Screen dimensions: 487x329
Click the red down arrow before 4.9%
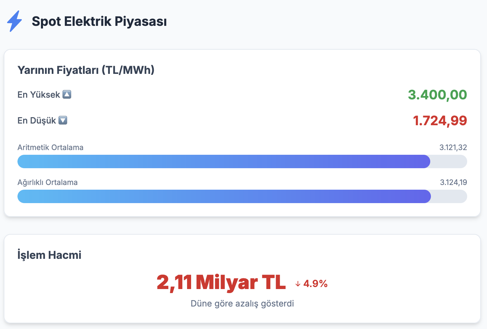point(298,284)
